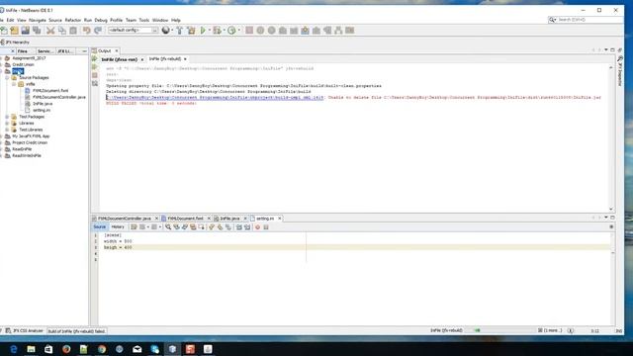Viewport: 633px width, 356px height.
Task: Click the New Project toolbar icon
Action: pyautogui.click(x=15, y=31)
